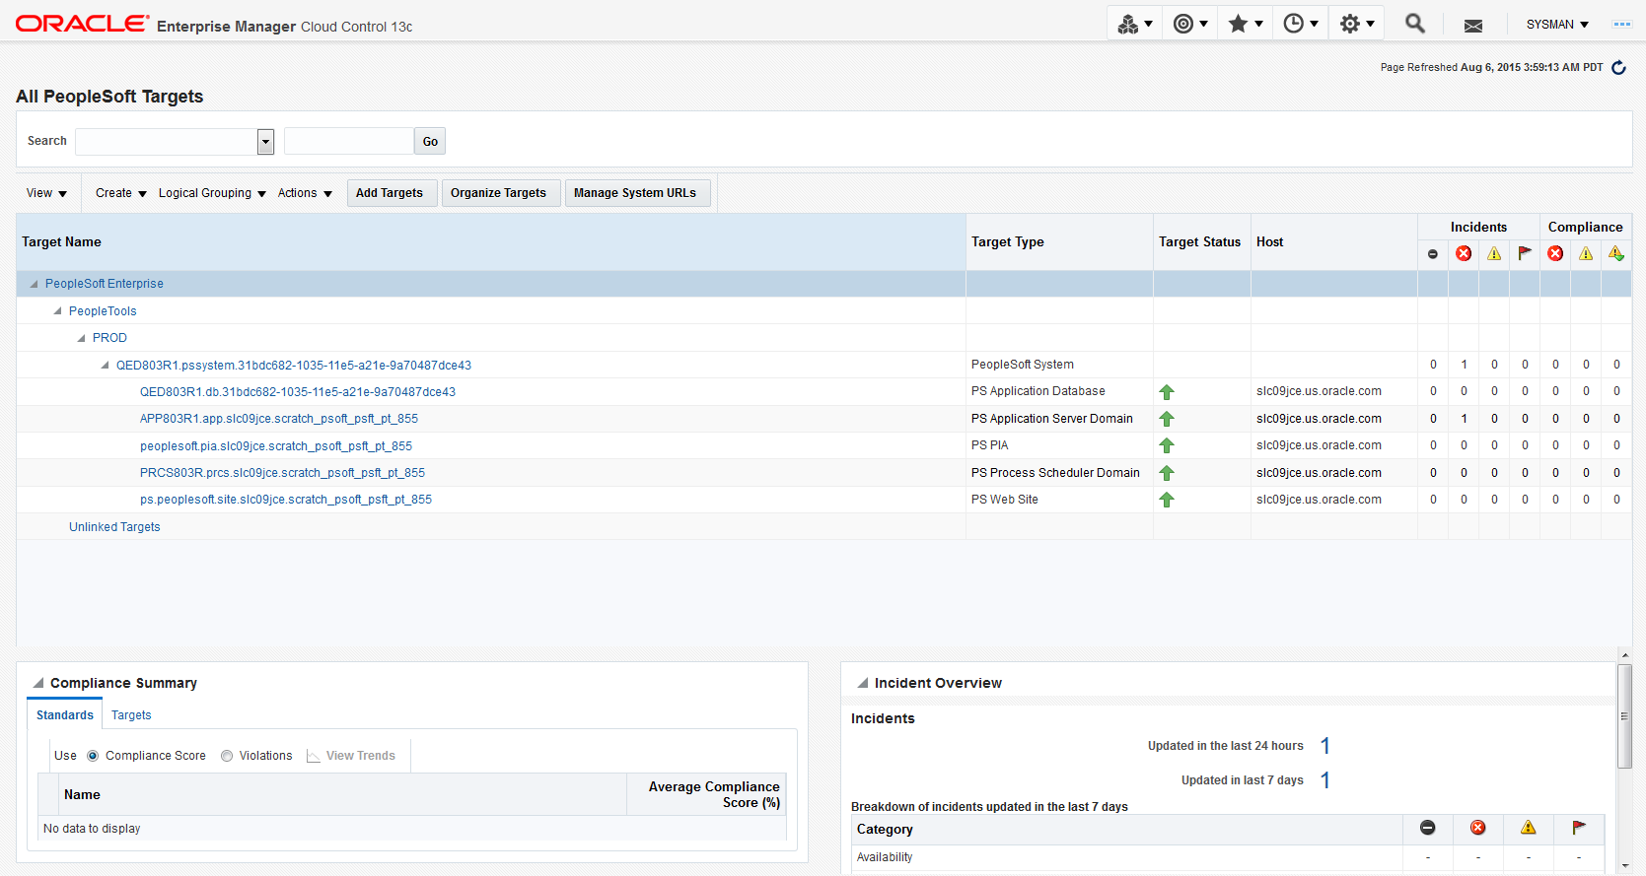Open incidents updated in last 24 hours count
This screenshot has width=1646, height=876.
tap(1325, 746)
